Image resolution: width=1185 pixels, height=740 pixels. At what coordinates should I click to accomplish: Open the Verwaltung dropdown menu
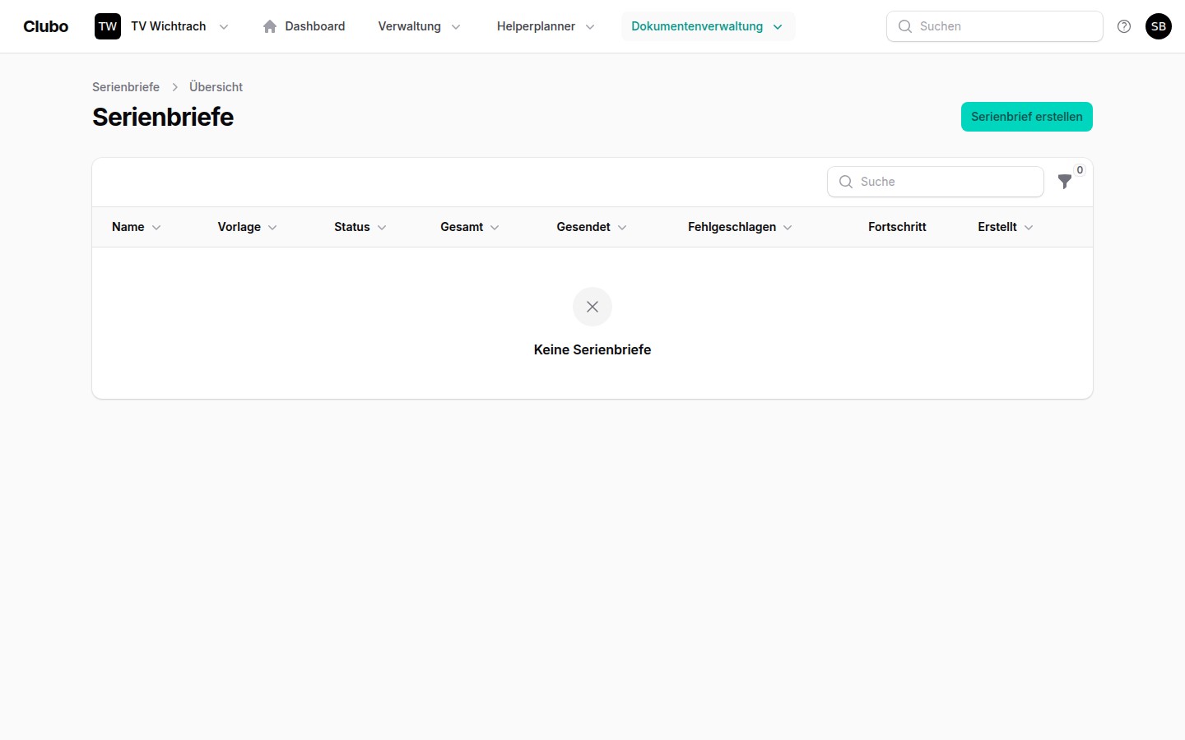pos(419,26)
